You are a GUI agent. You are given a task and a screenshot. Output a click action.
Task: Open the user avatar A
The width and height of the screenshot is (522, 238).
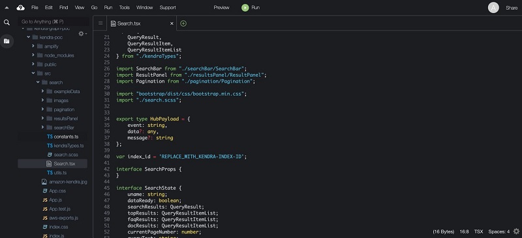tap(493, 8)
